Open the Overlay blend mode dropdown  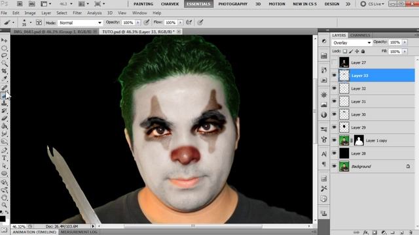point(352,42)
